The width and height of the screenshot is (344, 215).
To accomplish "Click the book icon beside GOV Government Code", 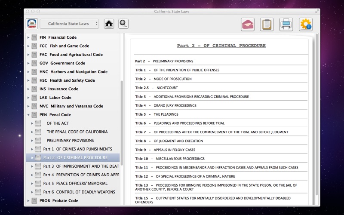I will (x=34, y=63).
